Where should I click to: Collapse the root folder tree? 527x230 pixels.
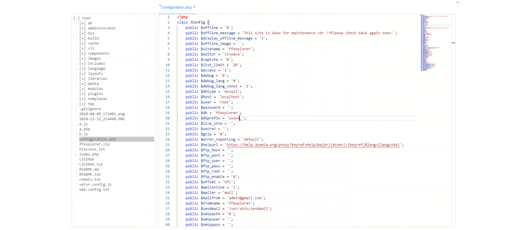click(77, 18)
